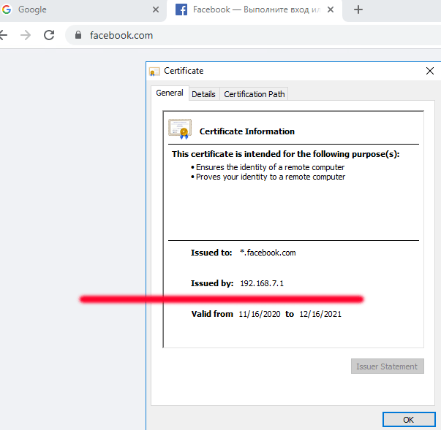
Task: Click the Google favicon on first tab
Action: point(7,9)
